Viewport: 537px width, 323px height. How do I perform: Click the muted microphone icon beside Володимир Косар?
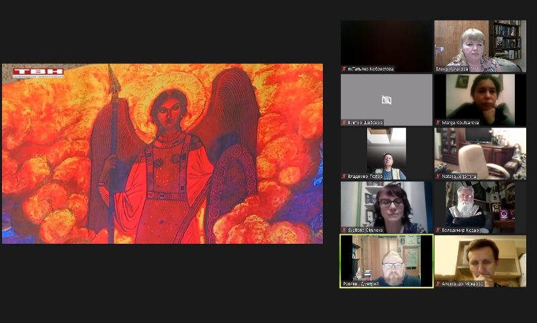(x=438, y=230)
